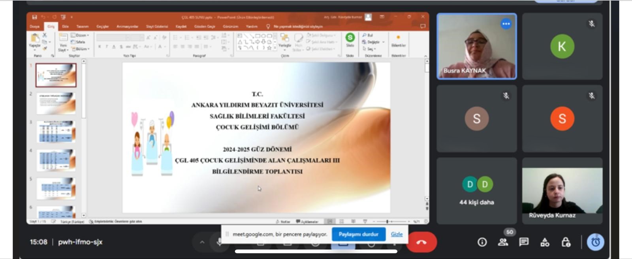Open the meeting details info icon
632x259 pixels.
pyautogui.click(x=482, y=242)
